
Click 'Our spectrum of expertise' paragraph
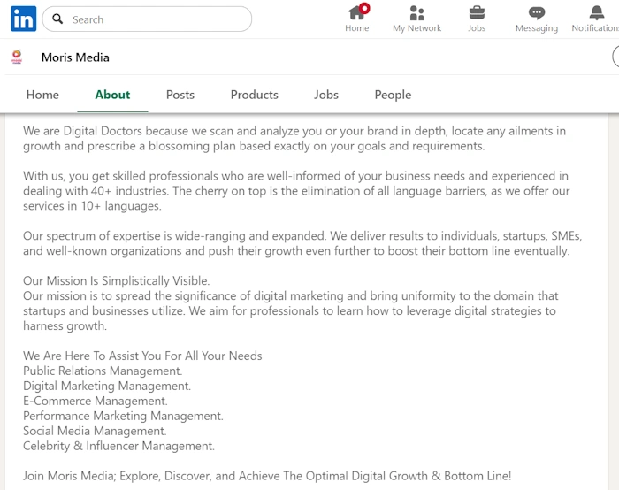click(302, 243)
